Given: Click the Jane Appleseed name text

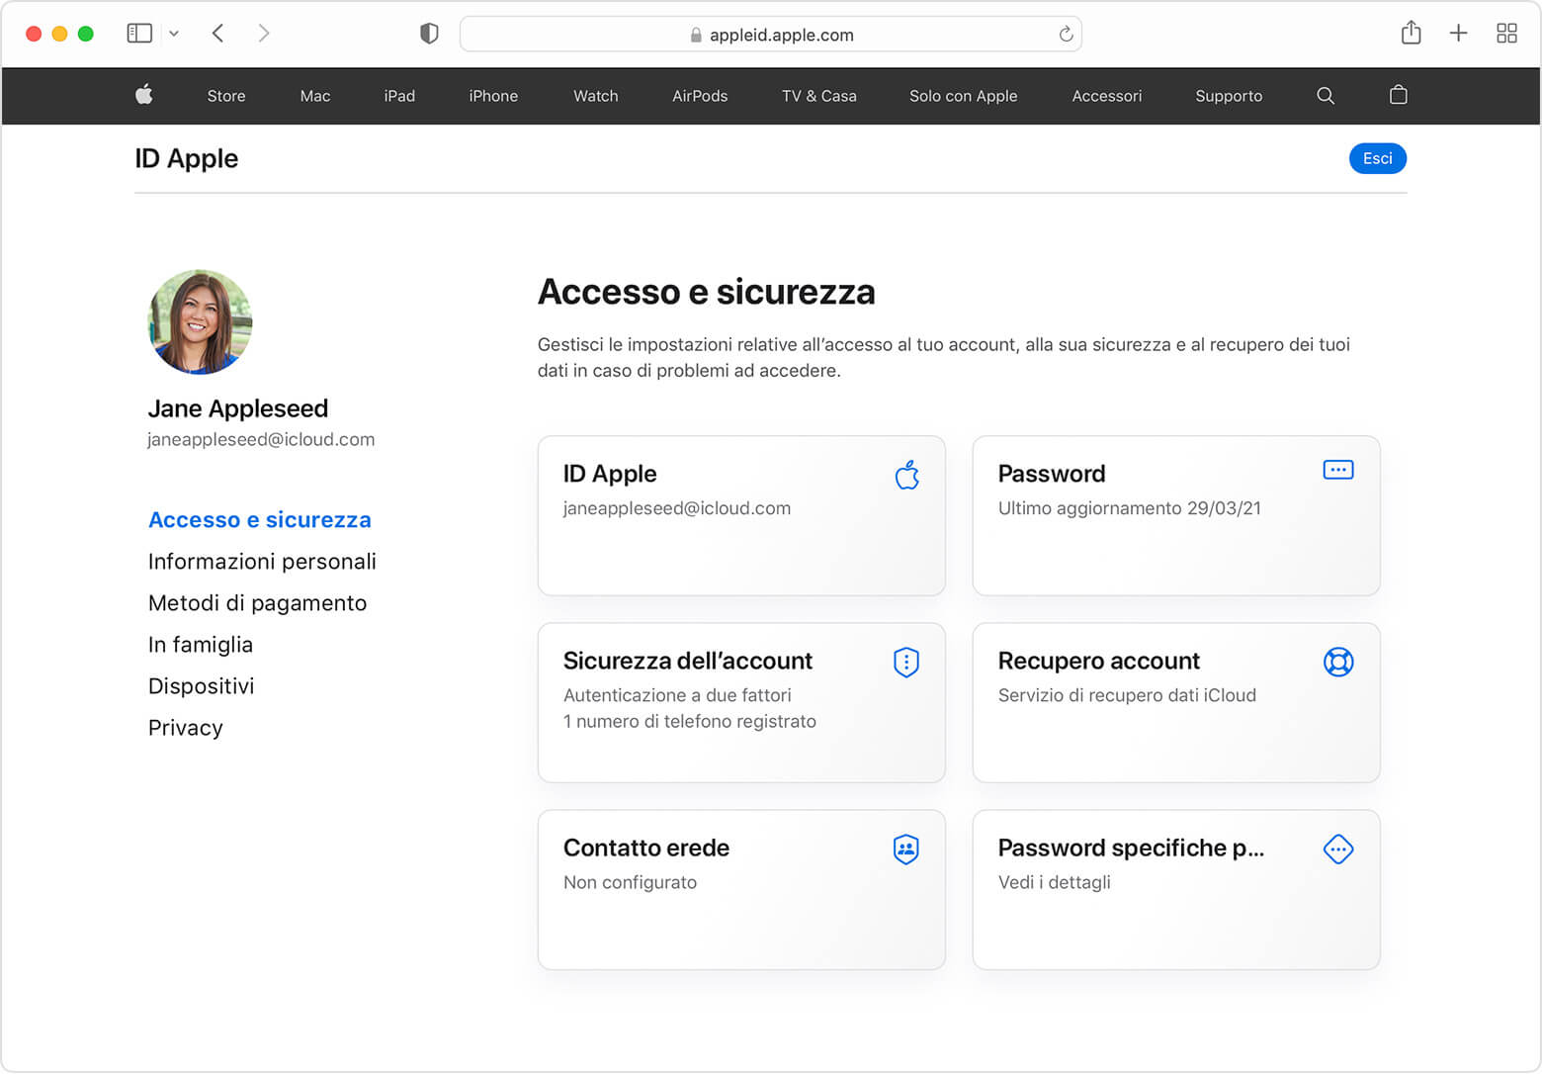Looking at the screenshot, I should tap(238, 408).
